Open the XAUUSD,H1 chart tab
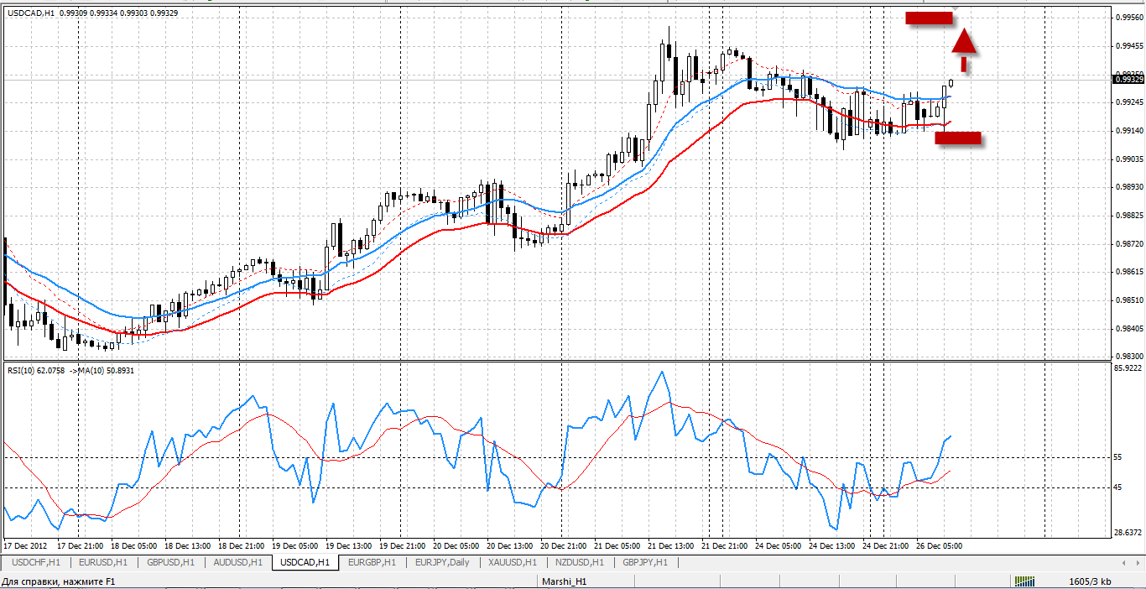 pos(512,562)
